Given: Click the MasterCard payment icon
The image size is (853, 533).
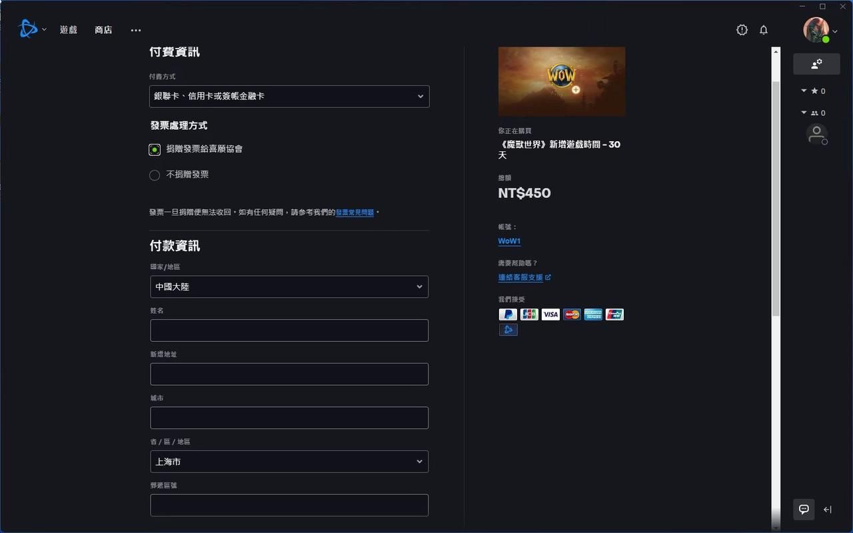Looking at the screenshot, I should [572, 314].
